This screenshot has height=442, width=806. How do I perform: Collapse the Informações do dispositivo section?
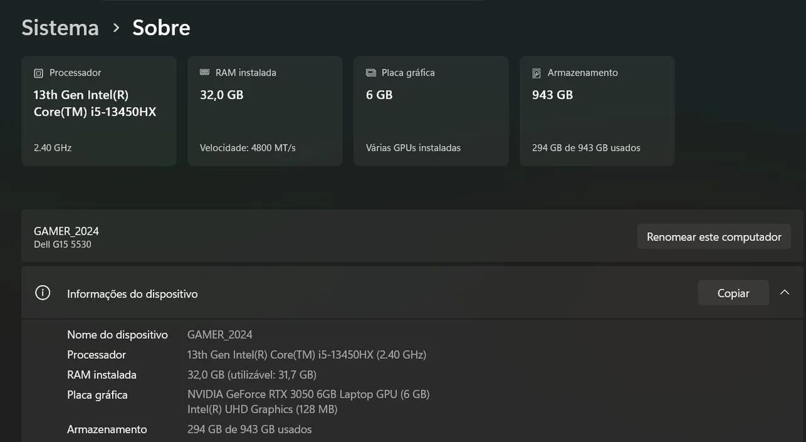coord(785,293)
